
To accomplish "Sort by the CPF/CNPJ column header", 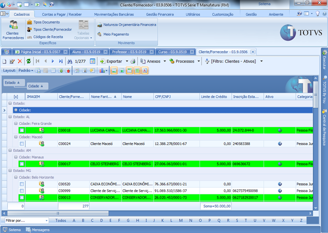I will tap(176, 97).
